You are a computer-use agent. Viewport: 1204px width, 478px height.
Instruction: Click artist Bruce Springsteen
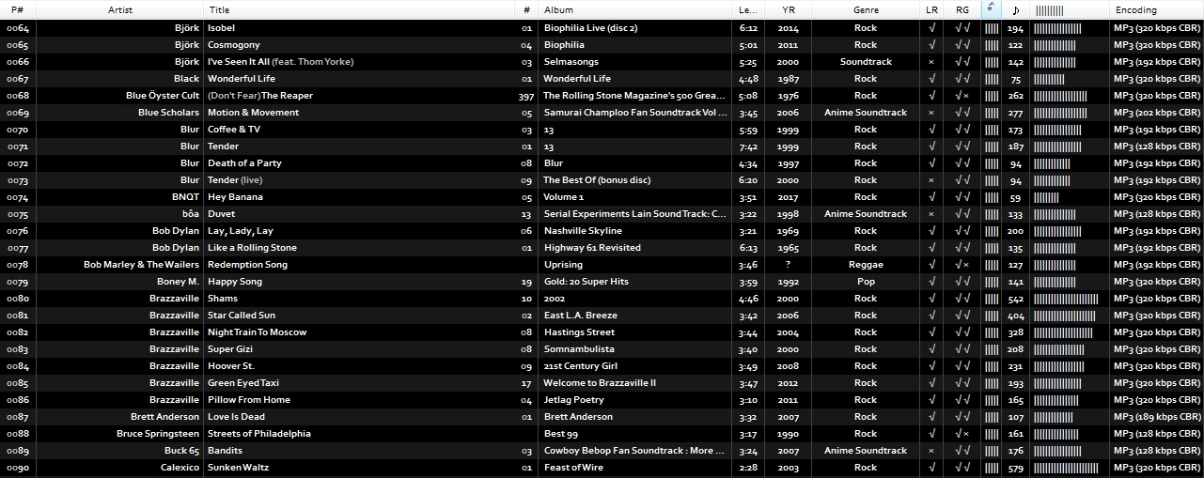pyautogui.click(x=158, y=434)
